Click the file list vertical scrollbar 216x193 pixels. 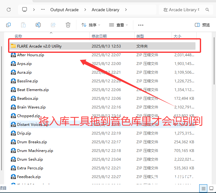(x=214, y=61)
